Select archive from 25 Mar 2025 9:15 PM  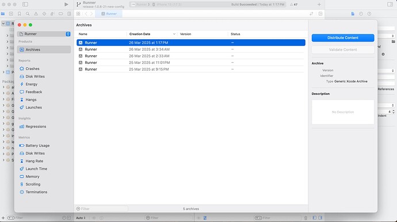(191, 69)
